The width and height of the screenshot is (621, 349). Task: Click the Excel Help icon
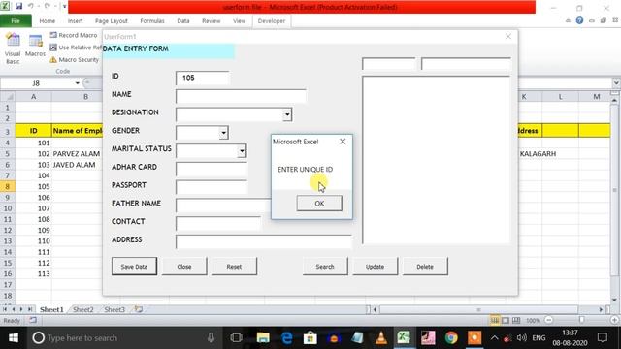[579, 20]
